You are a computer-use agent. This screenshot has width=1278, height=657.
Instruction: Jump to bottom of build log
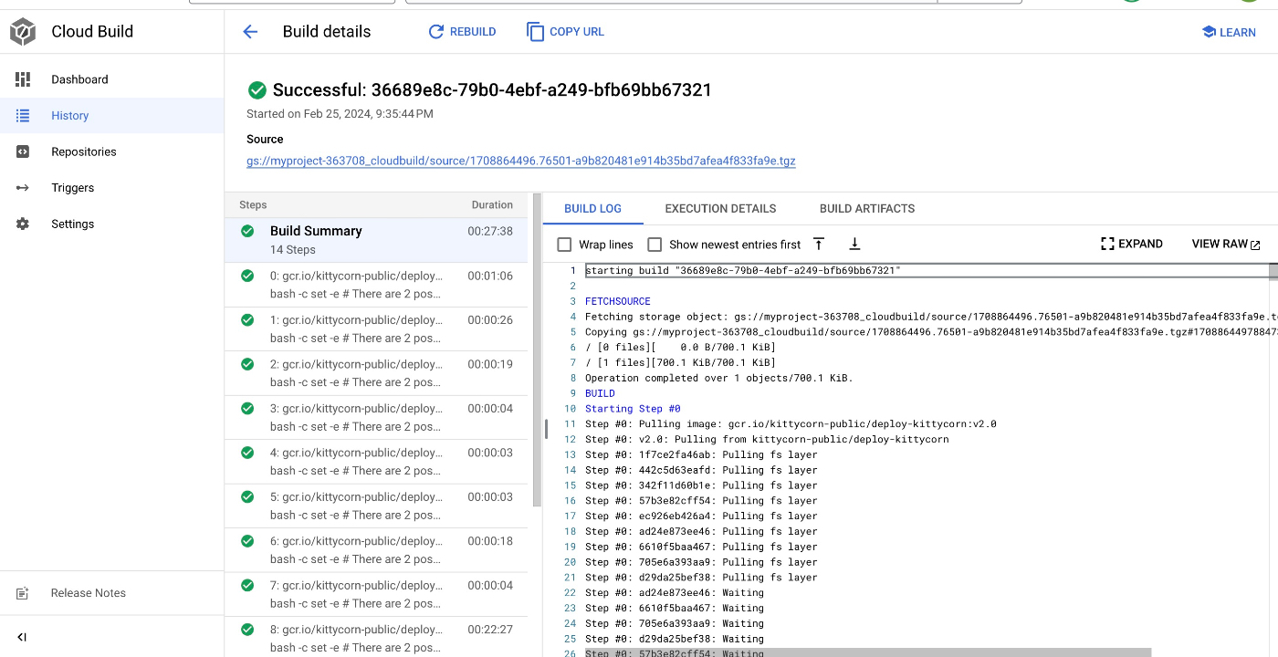click(854, 244)
